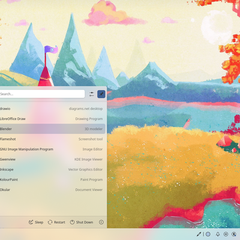Click the Restart button
The width and height of the screenshot is (240, 240).
tap(56, 222)
